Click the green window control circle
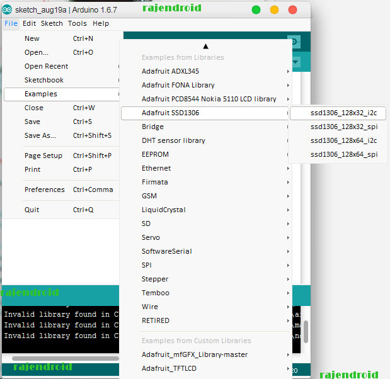Image resolution: width=390 pixels, height=379 pixels. 256,10
